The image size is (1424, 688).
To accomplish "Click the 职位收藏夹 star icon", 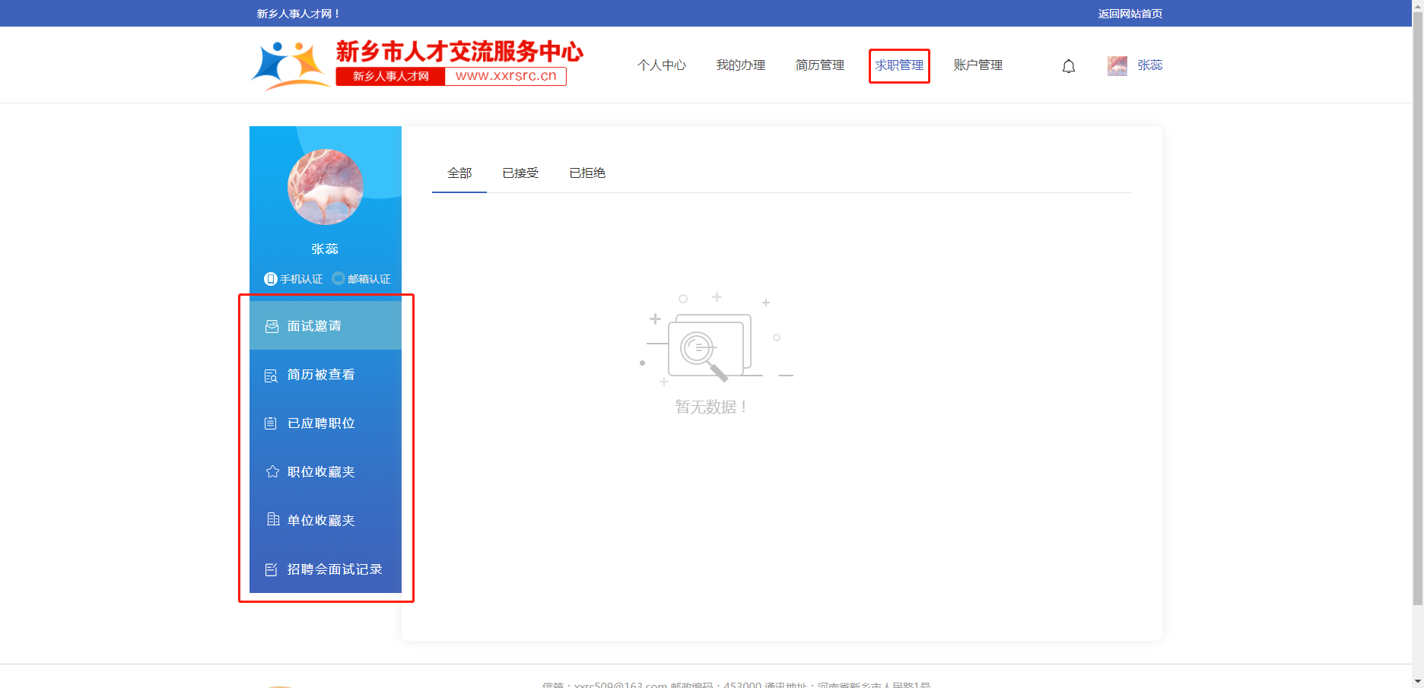I will [x=272, y=472].
